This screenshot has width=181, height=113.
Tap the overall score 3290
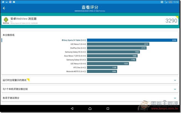coord(171,21)
